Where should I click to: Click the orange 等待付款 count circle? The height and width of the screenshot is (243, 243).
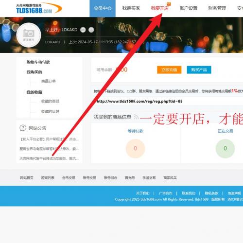(135, 148)
